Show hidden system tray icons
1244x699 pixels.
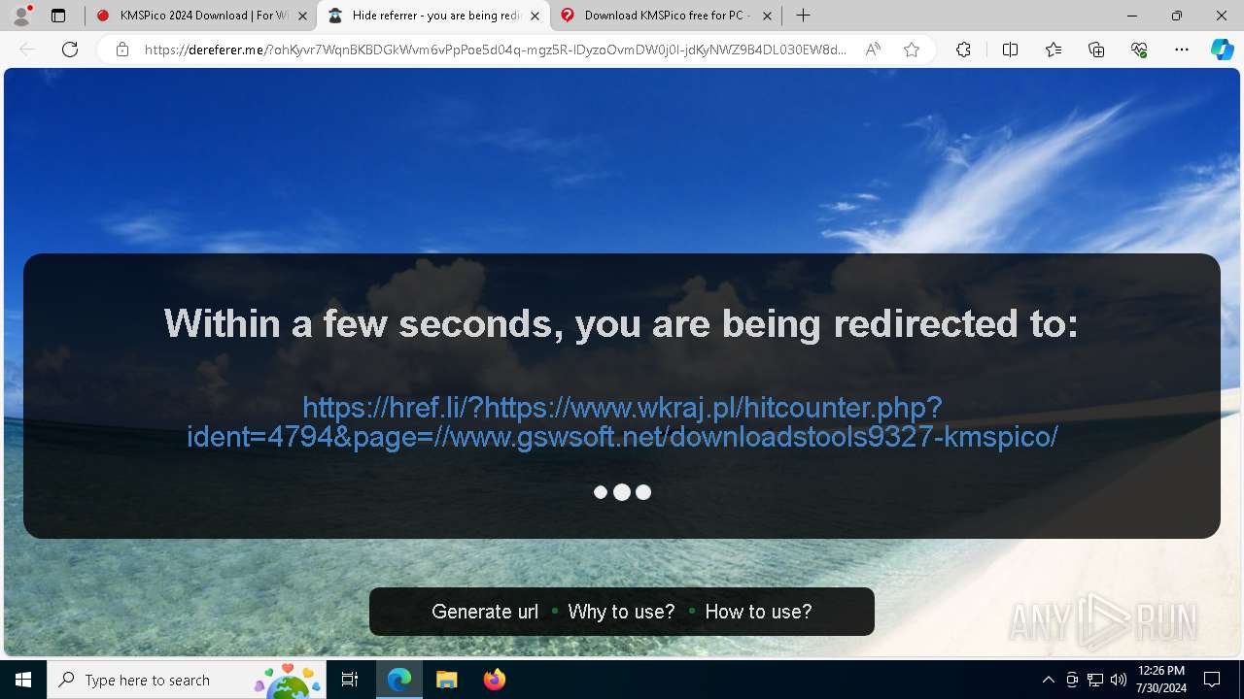(x=1048, y=680)
